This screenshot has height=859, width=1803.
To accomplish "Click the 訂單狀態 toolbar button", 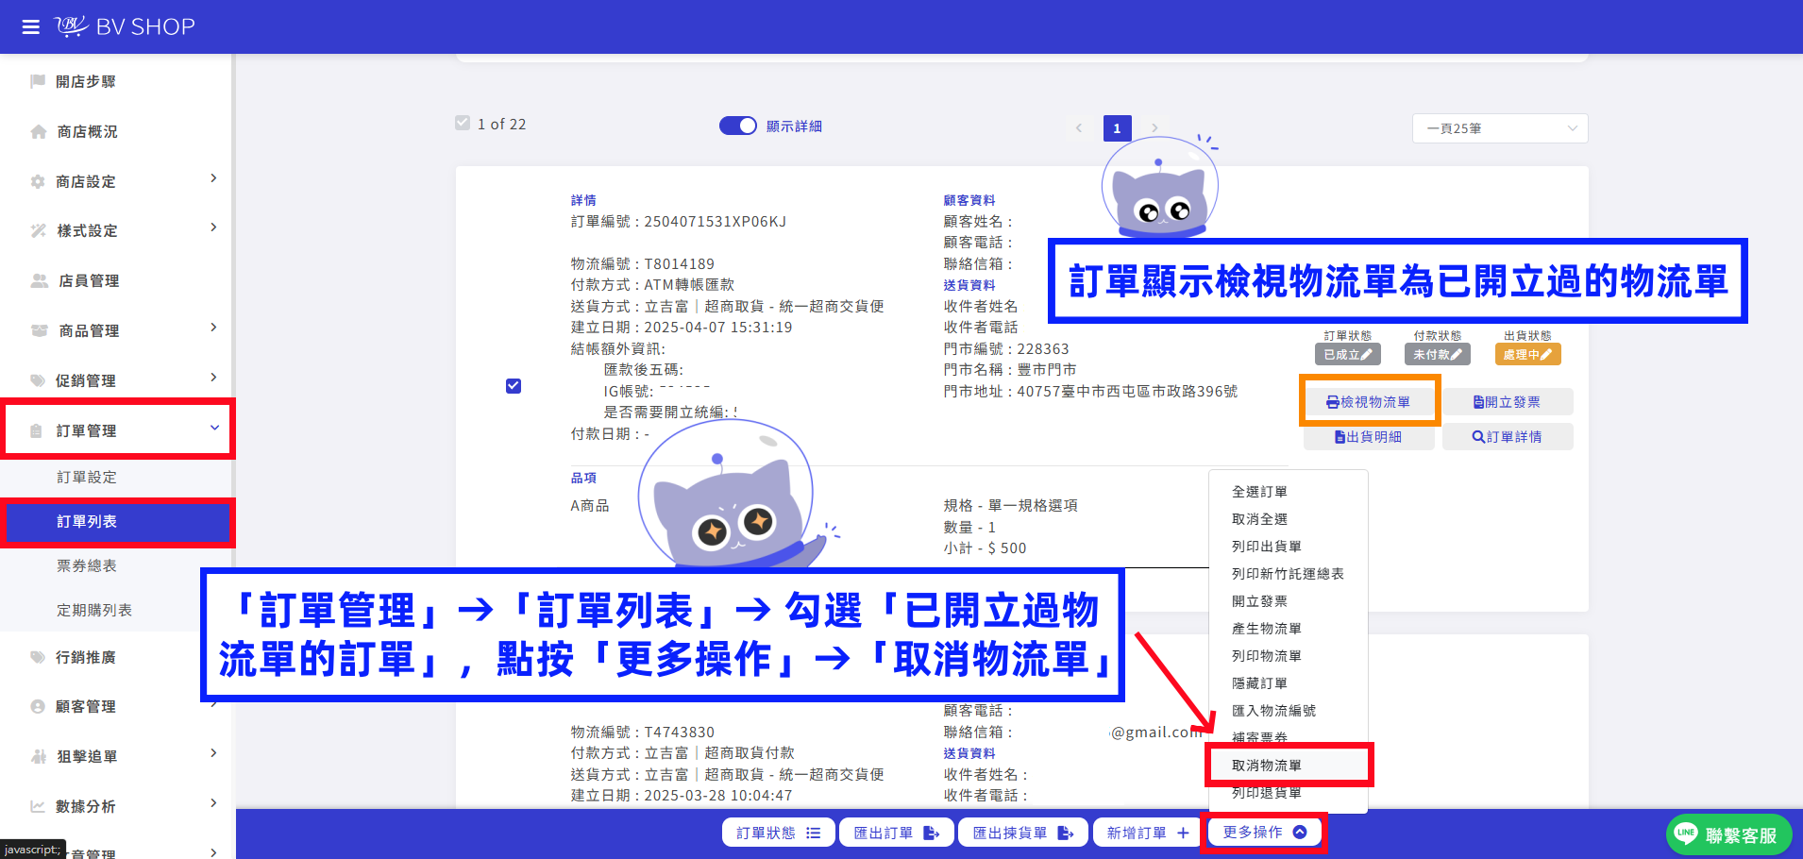I will (779, 833).
